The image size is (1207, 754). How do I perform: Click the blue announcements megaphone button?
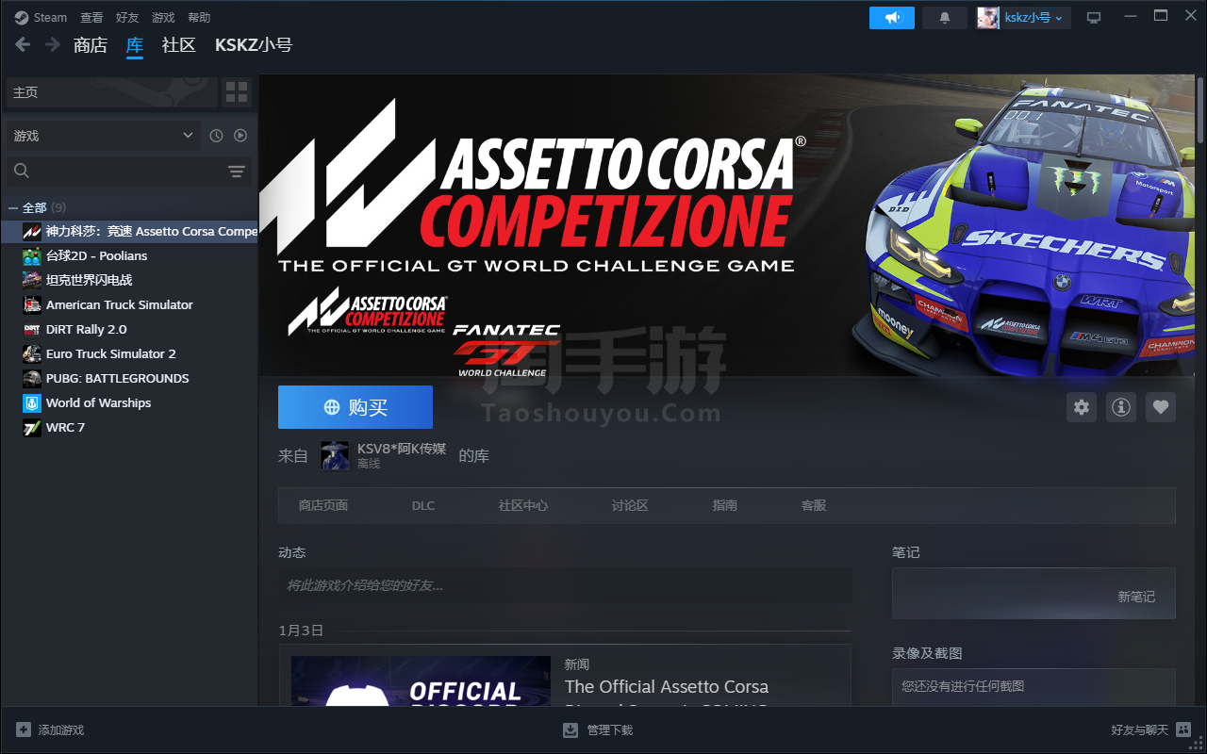coord(892,17)
